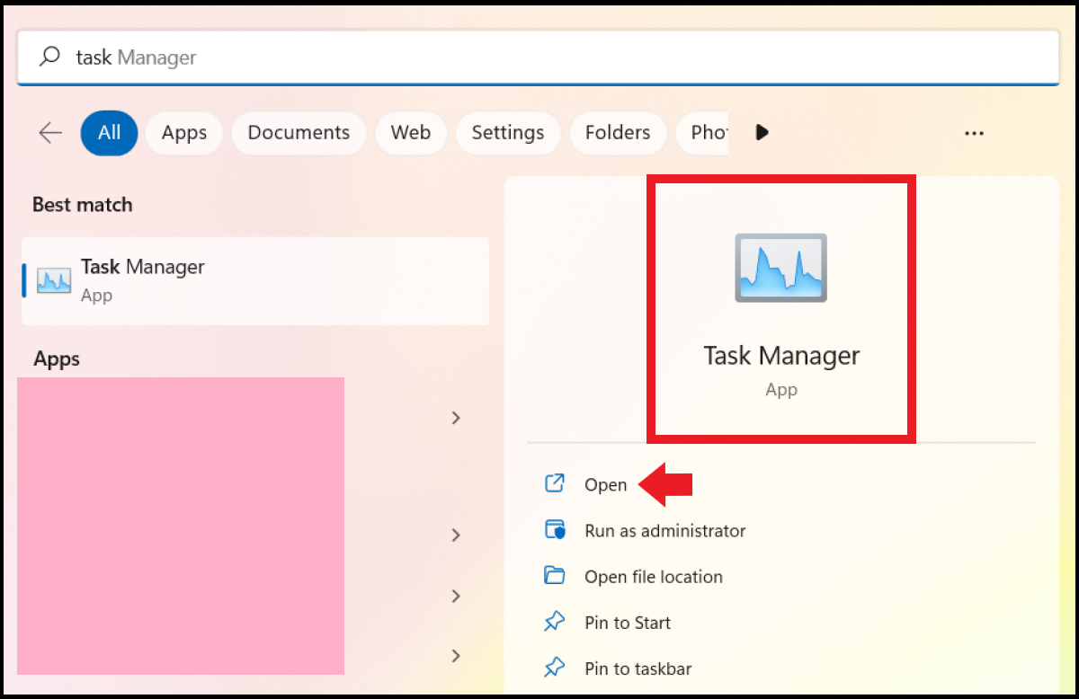Show more filter tabs with play arrow
Viewport: 1079px width, 699px height.
762,133
